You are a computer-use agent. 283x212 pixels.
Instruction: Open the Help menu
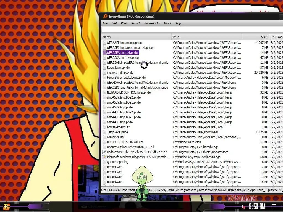(178, 23)
